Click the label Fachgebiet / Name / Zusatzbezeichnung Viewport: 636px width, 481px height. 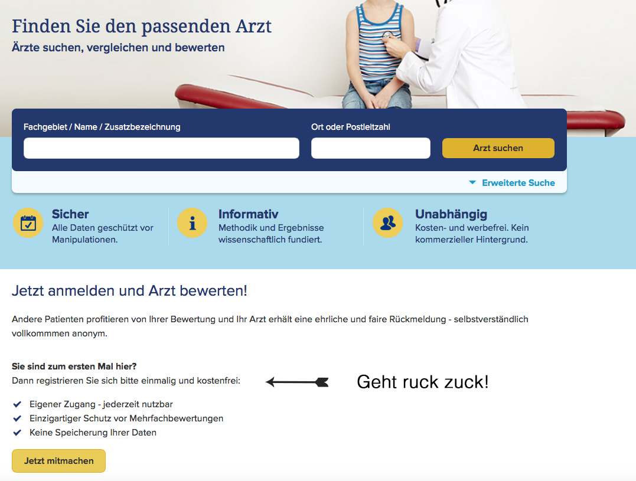point(102,127)
